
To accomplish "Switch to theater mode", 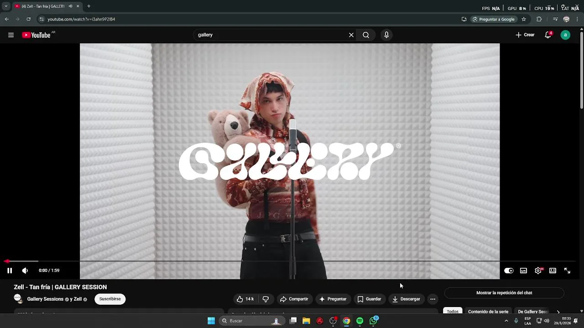I will [x=553, y=271].
